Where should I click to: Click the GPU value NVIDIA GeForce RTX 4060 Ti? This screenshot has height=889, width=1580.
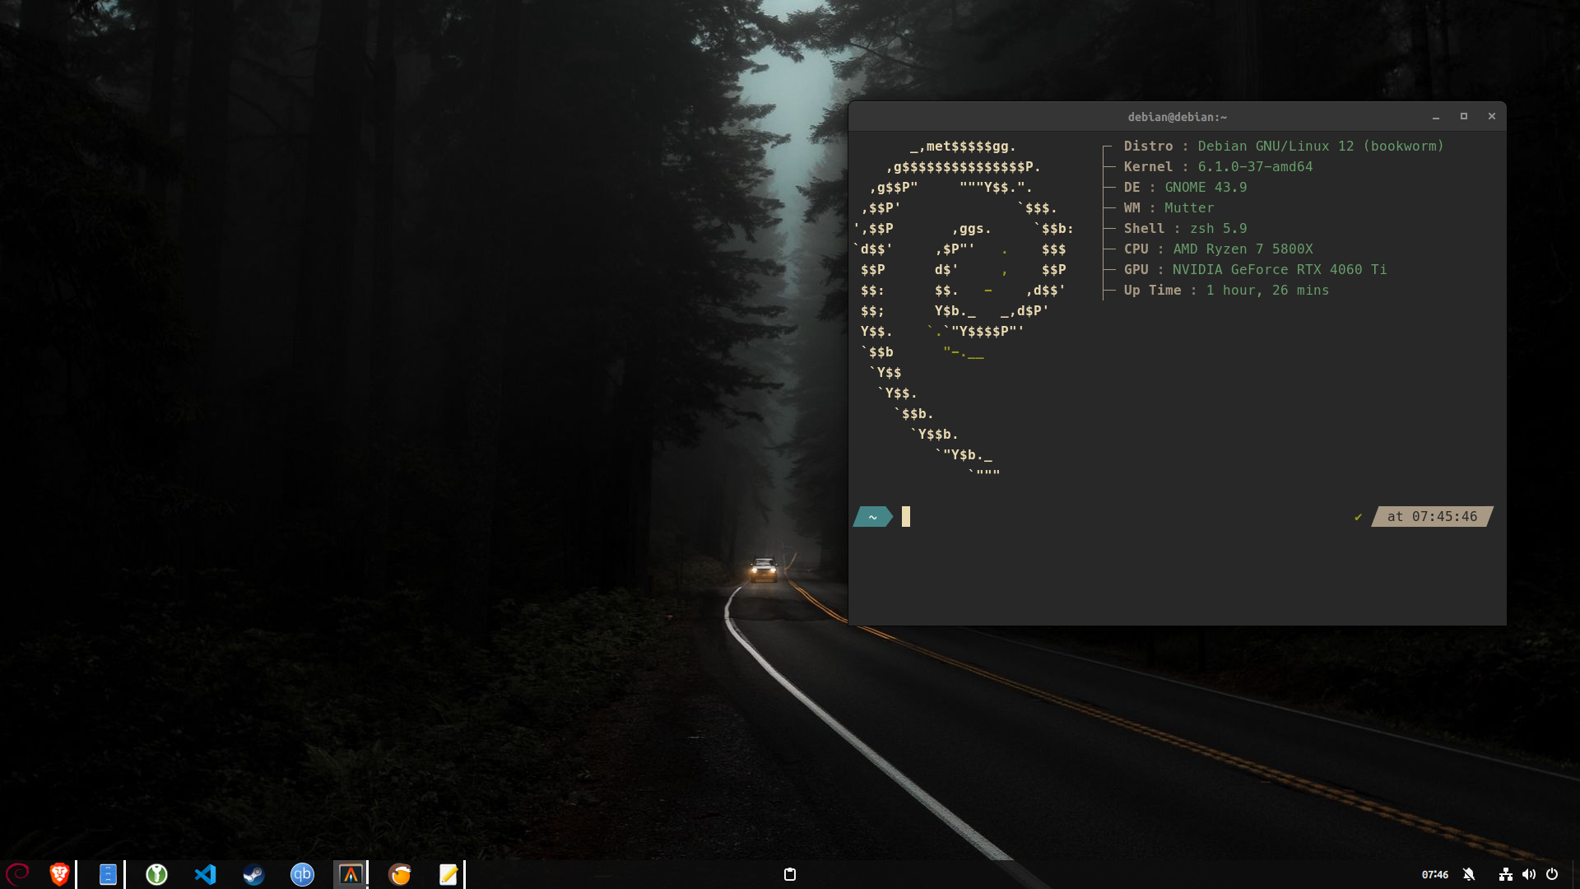click(x=1280, y=269)
